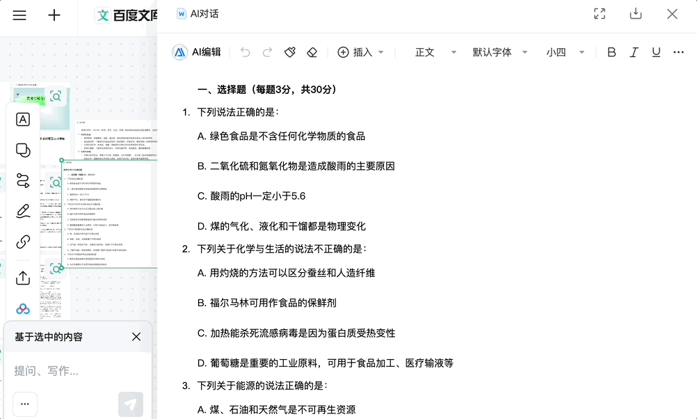
Task: Select the pen annotation tool
Action: click(x=22, y=211)
